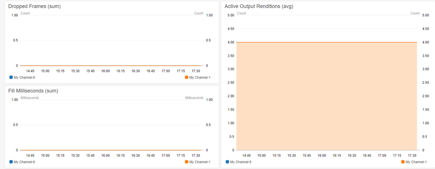Click the right-axis 1.50 value in Active Output Renditions
This screenshot has width=435, height=169.
coord(426,110)
